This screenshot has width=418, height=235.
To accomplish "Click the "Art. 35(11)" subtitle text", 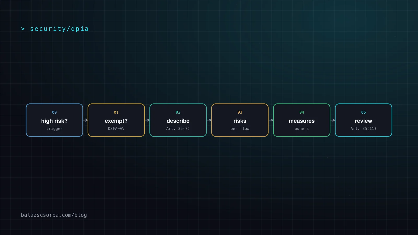I will pos(363,128).
